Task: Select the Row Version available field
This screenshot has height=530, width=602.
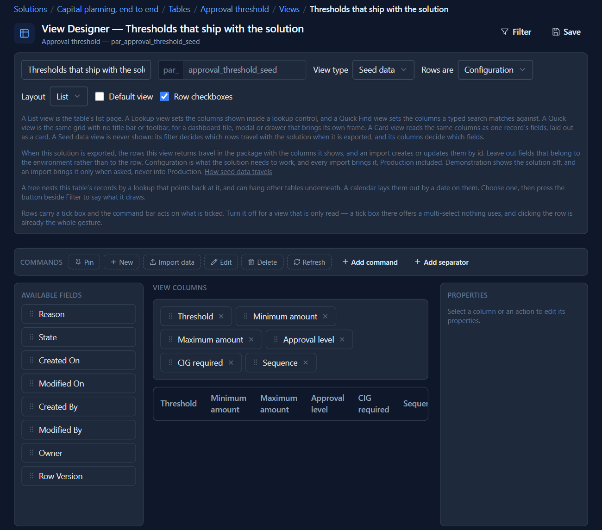Action: click(x=79, y=476)
